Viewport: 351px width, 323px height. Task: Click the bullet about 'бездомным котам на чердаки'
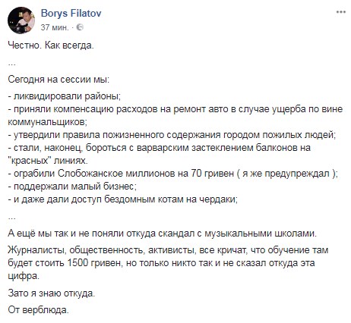[123, 199]
